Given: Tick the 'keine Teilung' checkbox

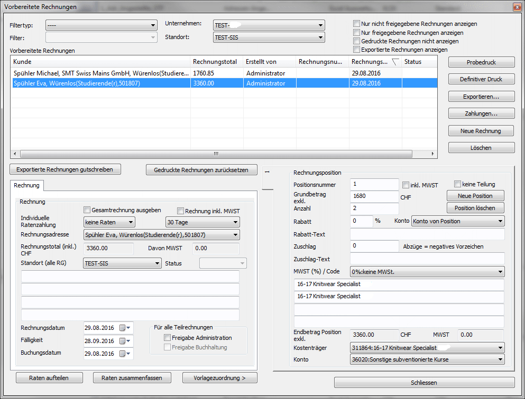Looking at the screenshot, I should pyautogui.click(x=458, y=184).
